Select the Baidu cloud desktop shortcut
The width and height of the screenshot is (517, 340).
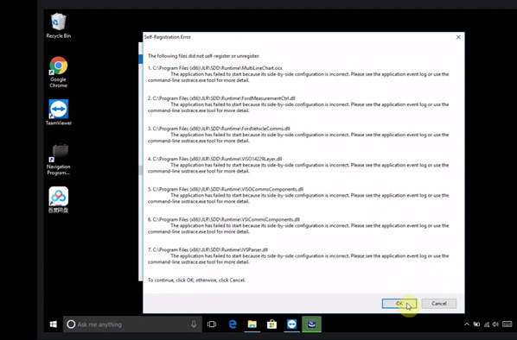[59, 200]
